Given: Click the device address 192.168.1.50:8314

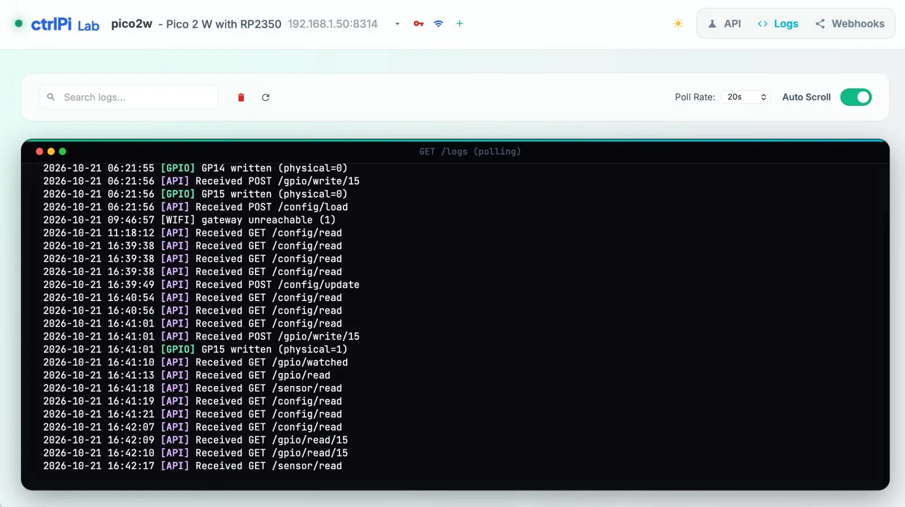Looking at the screenshot, I should [x=333, y=24].
